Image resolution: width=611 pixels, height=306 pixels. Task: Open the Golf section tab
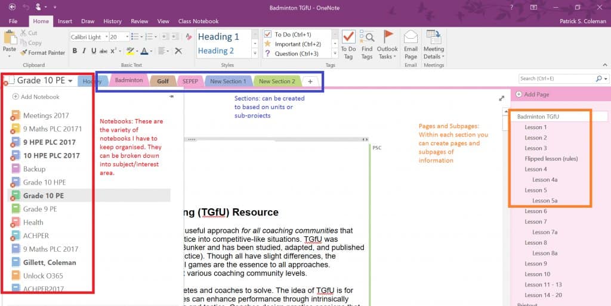(x=163, y=81)
